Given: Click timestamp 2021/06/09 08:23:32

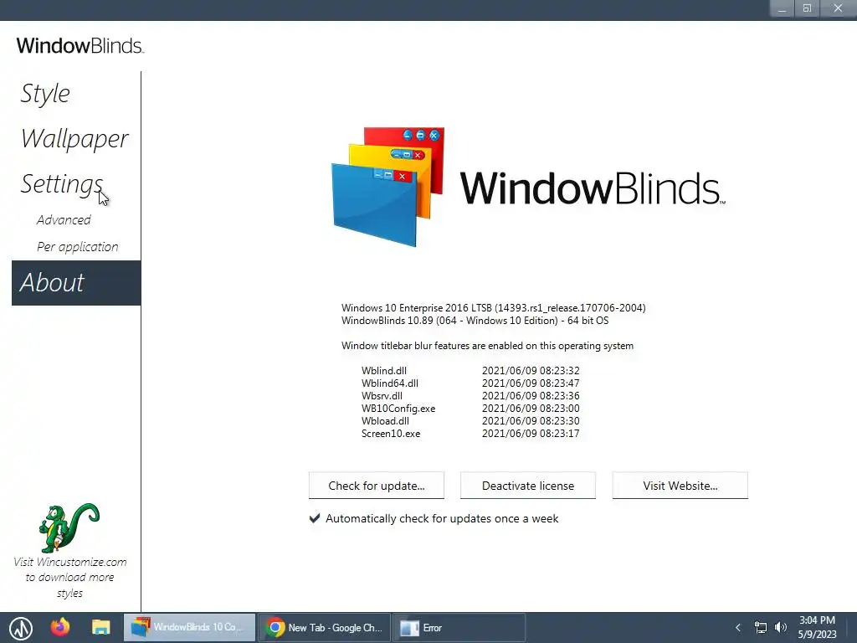Looking at the screenshot, I should (x=531, y=371).
